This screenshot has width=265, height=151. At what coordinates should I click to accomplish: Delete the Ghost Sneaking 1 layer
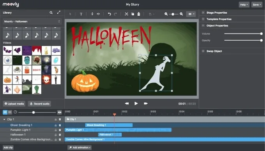(x=60, y=125)
